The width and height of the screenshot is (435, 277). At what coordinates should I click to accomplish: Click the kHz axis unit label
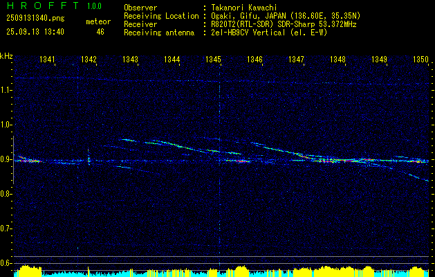[6, 56]
